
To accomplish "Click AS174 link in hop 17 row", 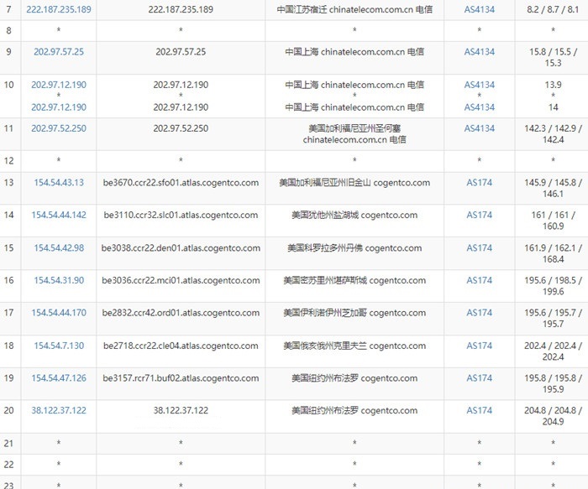I will 480,313.
